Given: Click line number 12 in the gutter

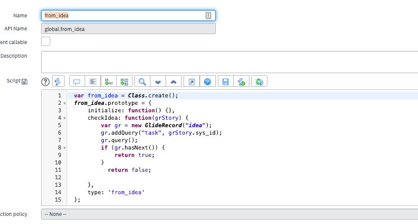Looking at the screenshot, I should [x=58, y=177].
